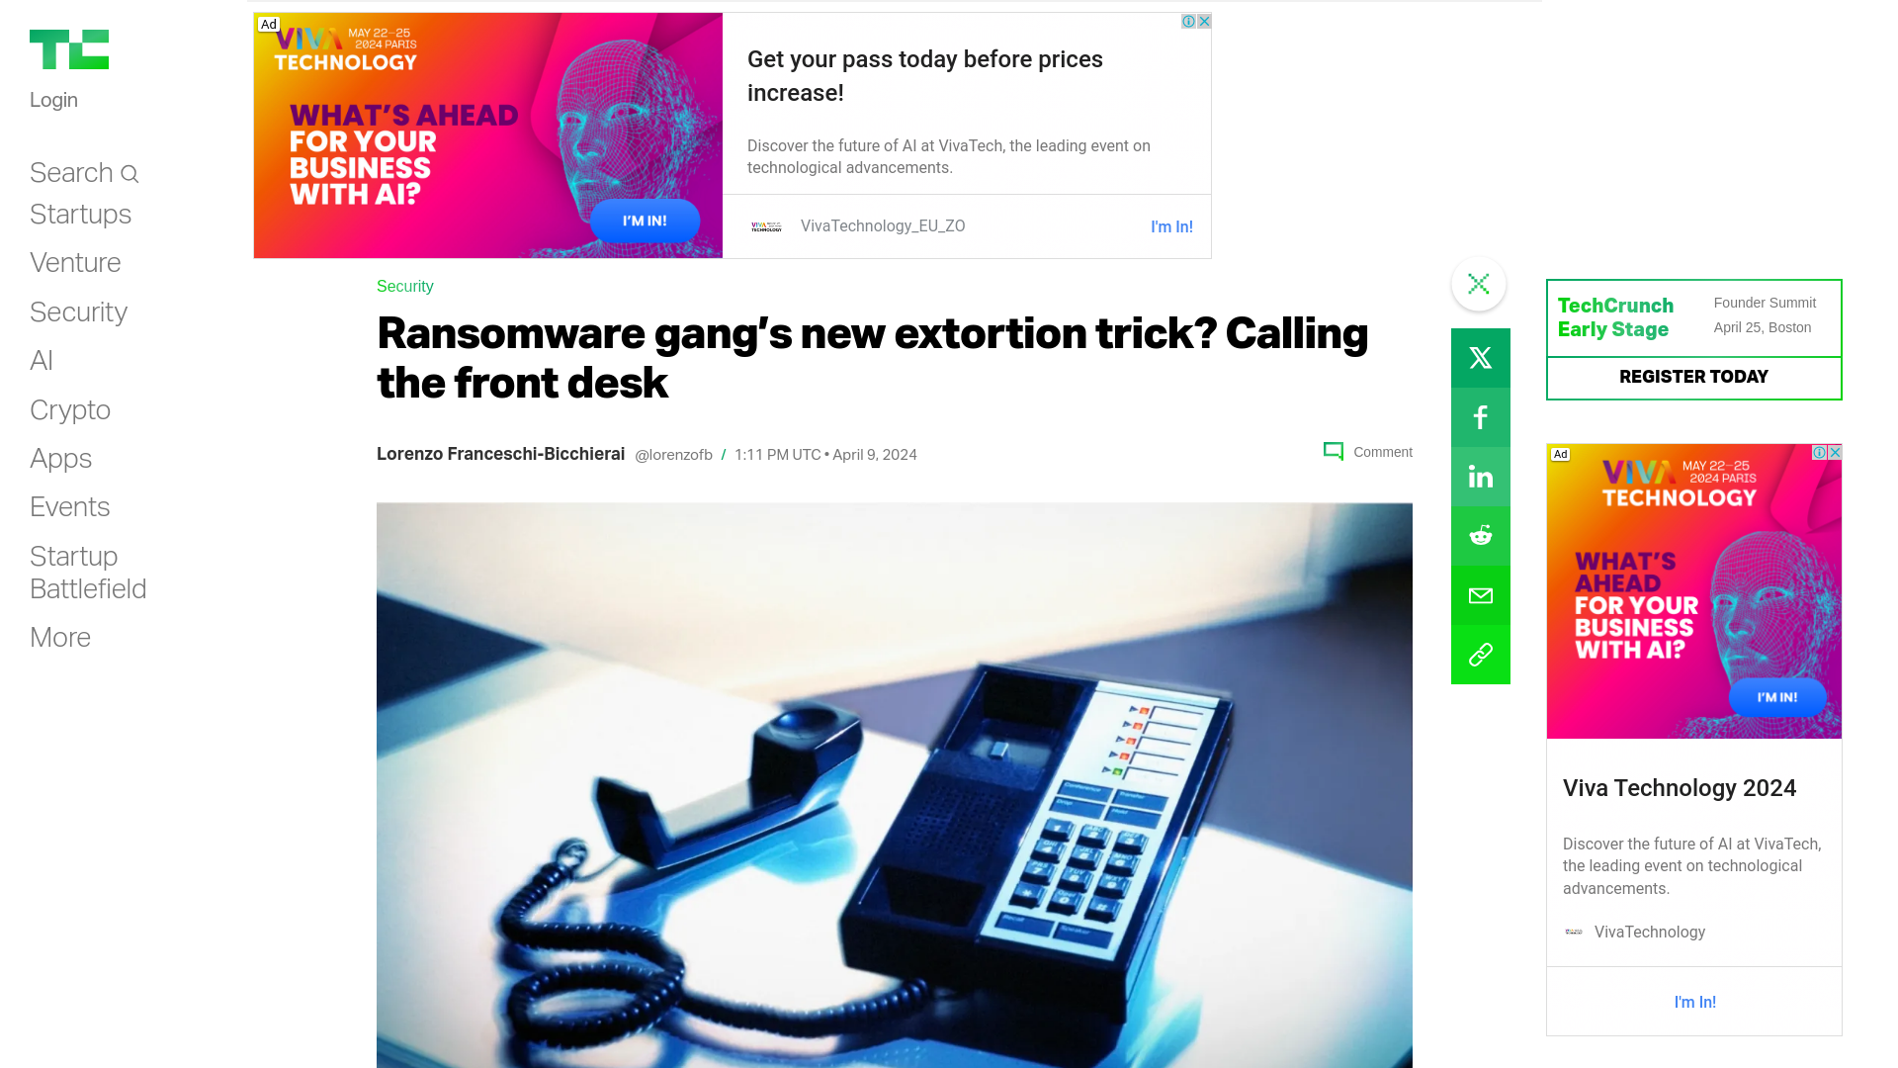Click the Register Today button
Screen dimensions: 1898x1068
[1693, 377]
